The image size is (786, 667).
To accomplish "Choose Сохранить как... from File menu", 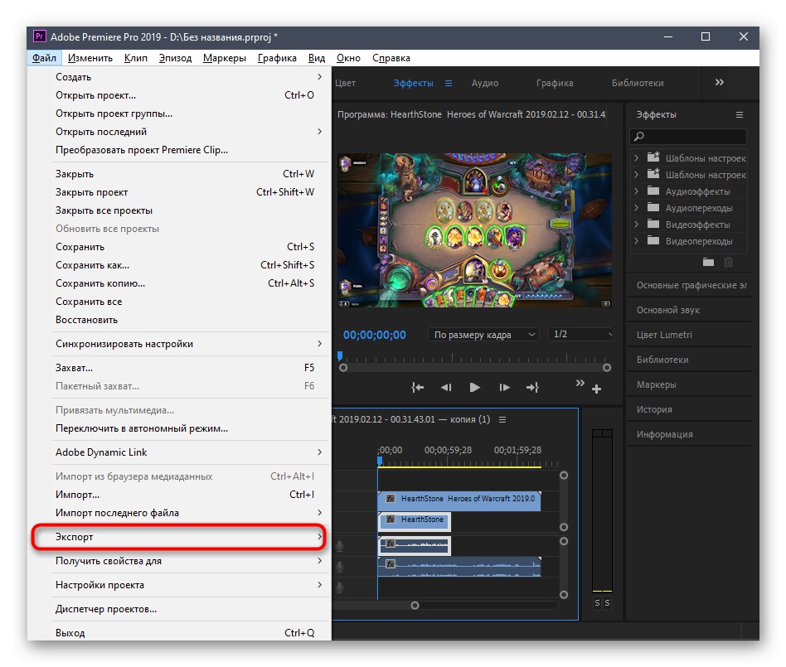I will (93, 265).
